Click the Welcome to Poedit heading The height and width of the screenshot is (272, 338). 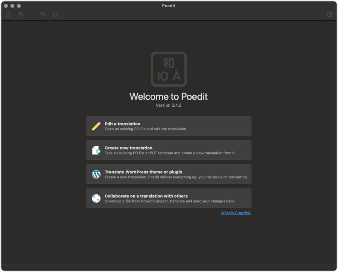(x=169, y=97)
